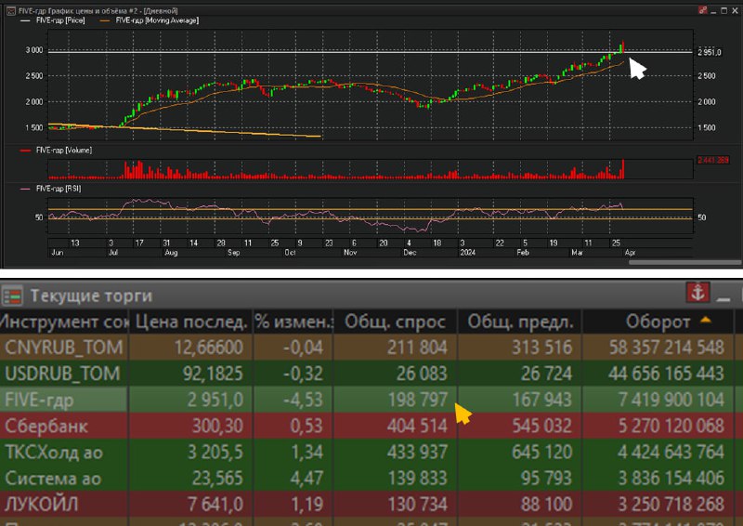
Task: Click the demand cell 404 514
Action: pos(396,426)
